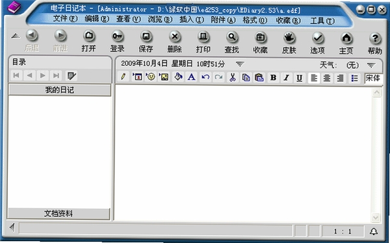The height and width of the screenshot is (243, 390).
Task: Select the 我的日记 panel header
Action: pos(60,90)
